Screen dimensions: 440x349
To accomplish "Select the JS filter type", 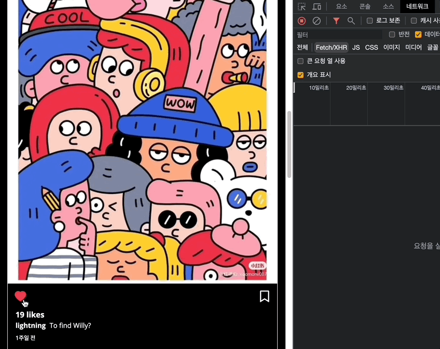I will pyautogui.click(x=356, y=48).
